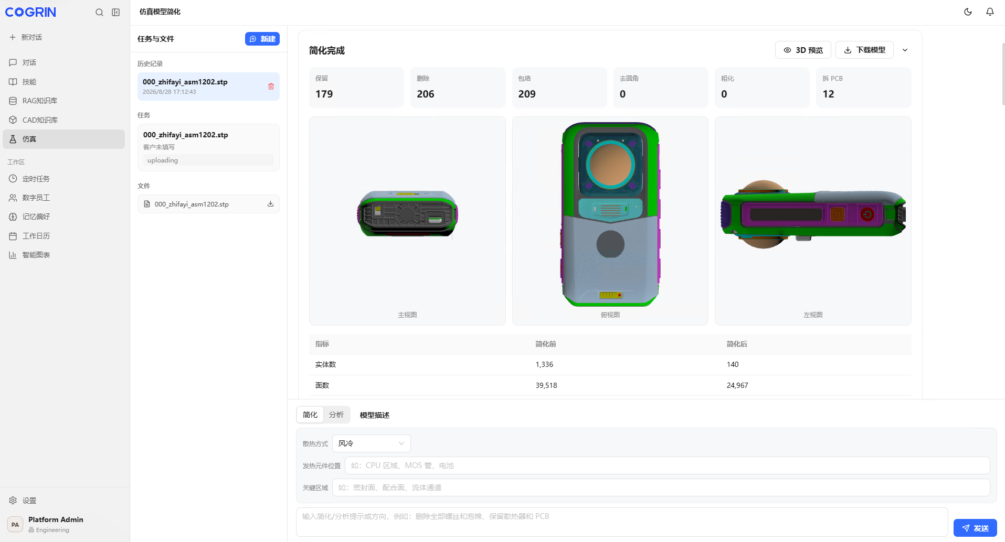Click the 发热元件位置 input field
This screenshot has width=1005, height=542.
click(x=667, y=465)
